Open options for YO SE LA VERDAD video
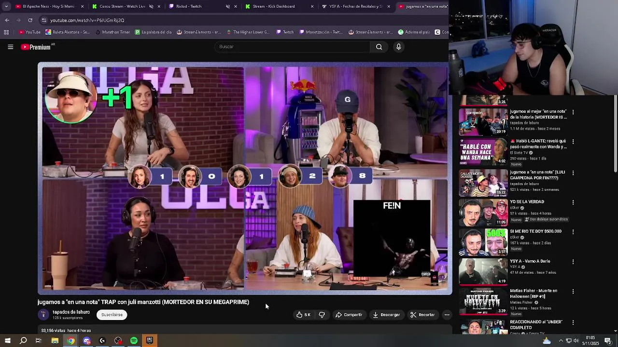This screenshot has width=618, height=347. [573, 202]
